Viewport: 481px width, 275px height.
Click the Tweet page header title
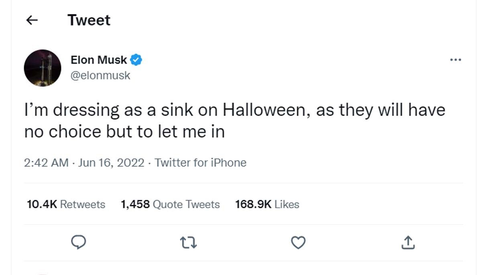(x=89, y=20)
